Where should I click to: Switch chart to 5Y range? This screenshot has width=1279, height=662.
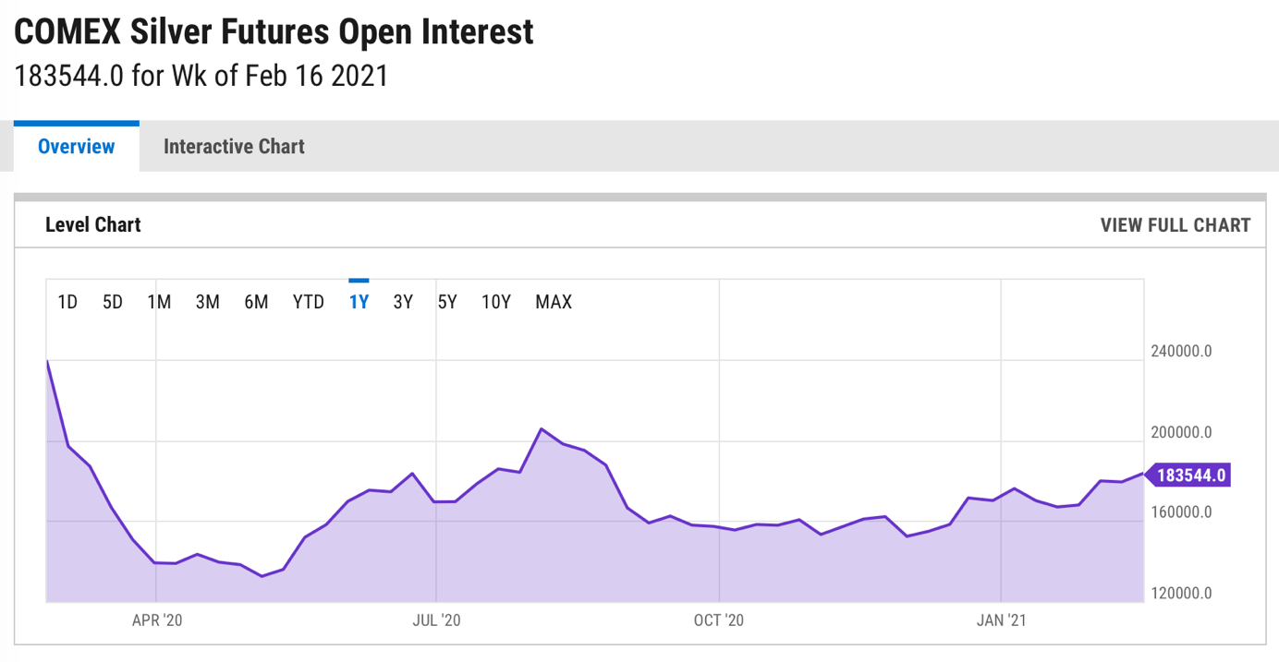coord(447,302)
